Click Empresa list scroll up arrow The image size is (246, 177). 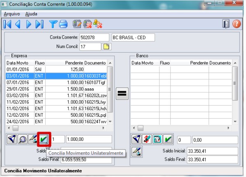click(x=110, y=63)
